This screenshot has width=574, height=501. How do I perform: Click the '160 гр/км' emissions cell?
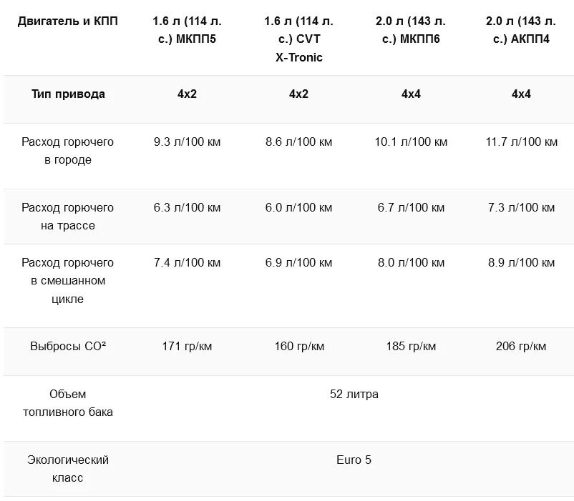tap(299, 347)
